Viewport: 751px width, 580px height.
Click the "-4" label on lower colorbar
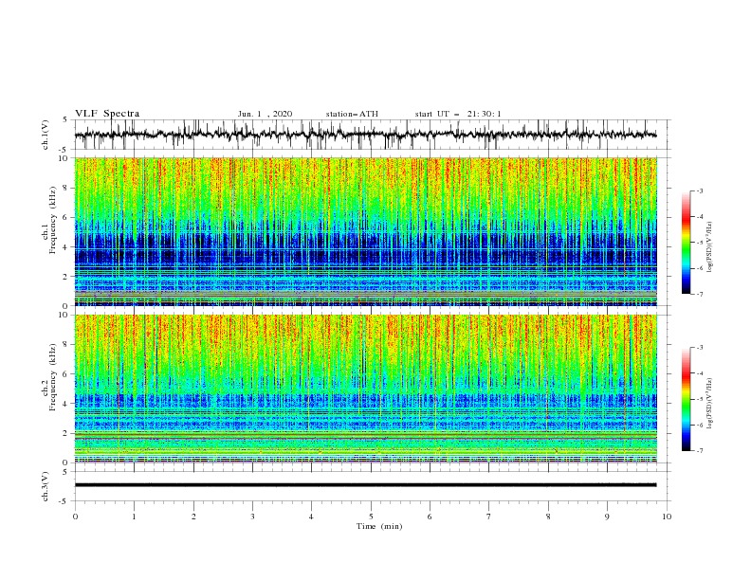(700, 373)
